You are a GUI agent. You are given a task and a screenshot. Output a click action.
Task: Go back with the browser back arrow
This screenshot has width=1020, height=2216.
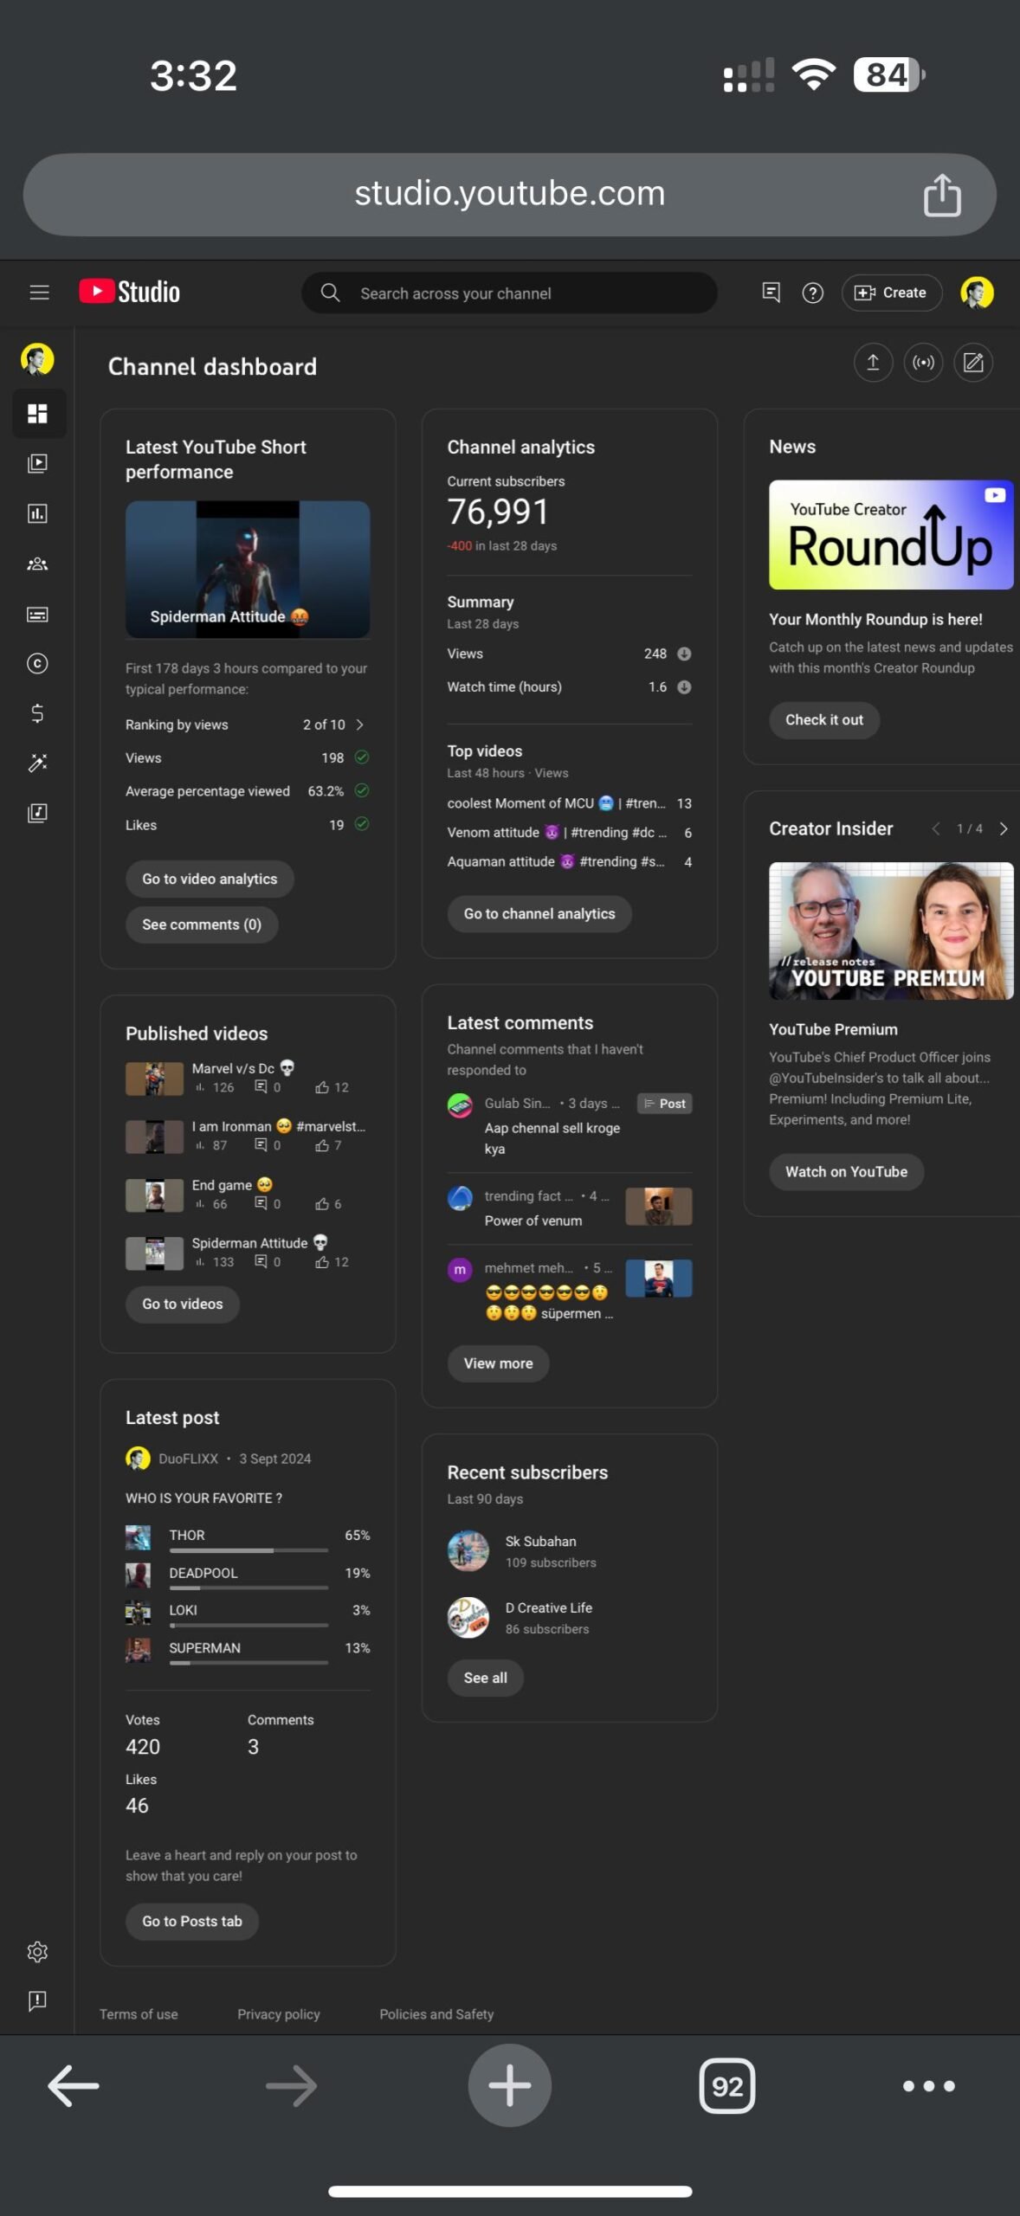click(74, 2086)
